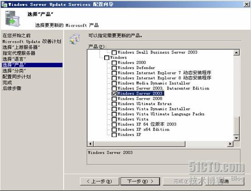The width and height of the screenshot is (251, 191).
Task: Click the title bar wizard icon
Action: tap(4, 4)
